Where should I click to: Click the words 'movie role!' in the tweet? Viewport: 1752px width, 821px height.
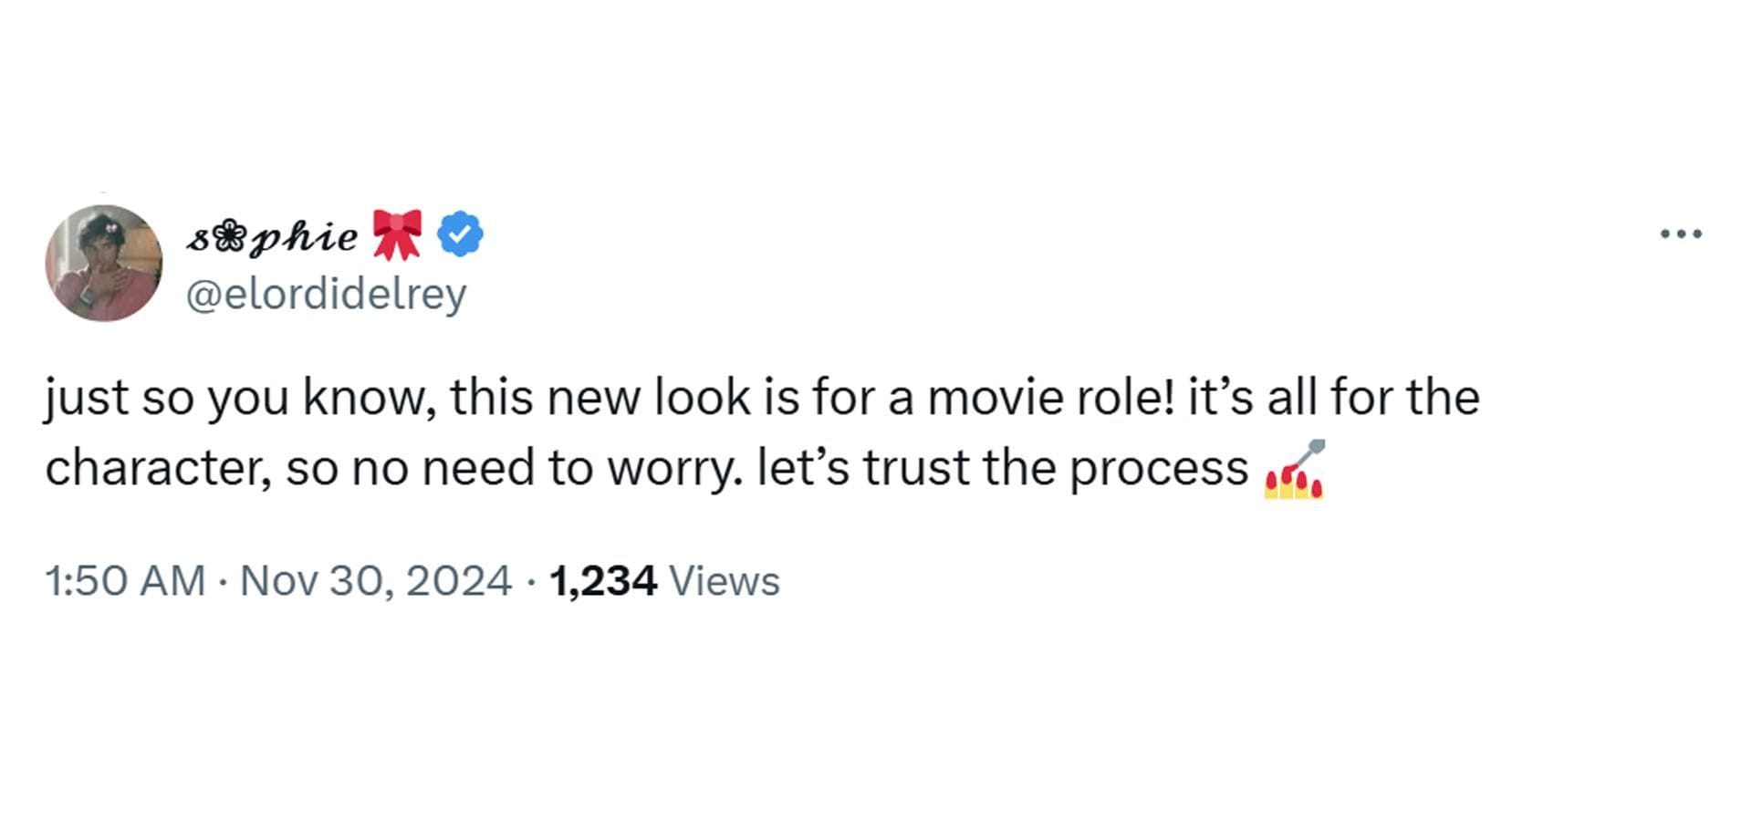tap(1049, 398)
